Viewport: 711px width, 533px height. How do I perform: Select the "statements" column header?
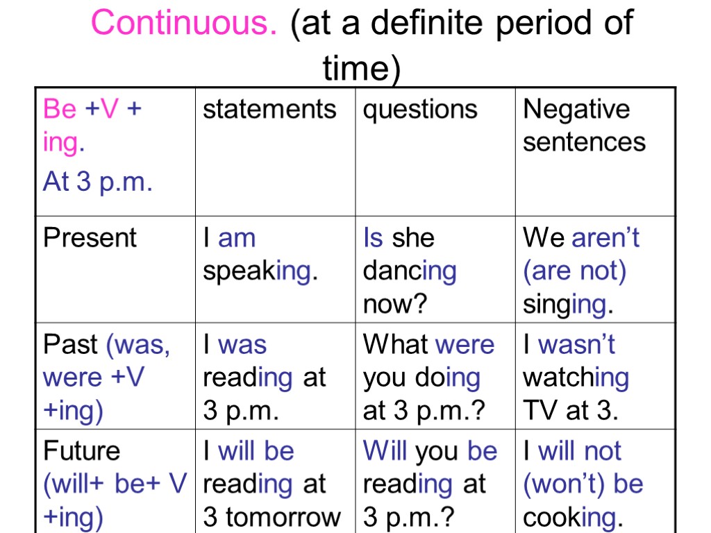(269, 110)
